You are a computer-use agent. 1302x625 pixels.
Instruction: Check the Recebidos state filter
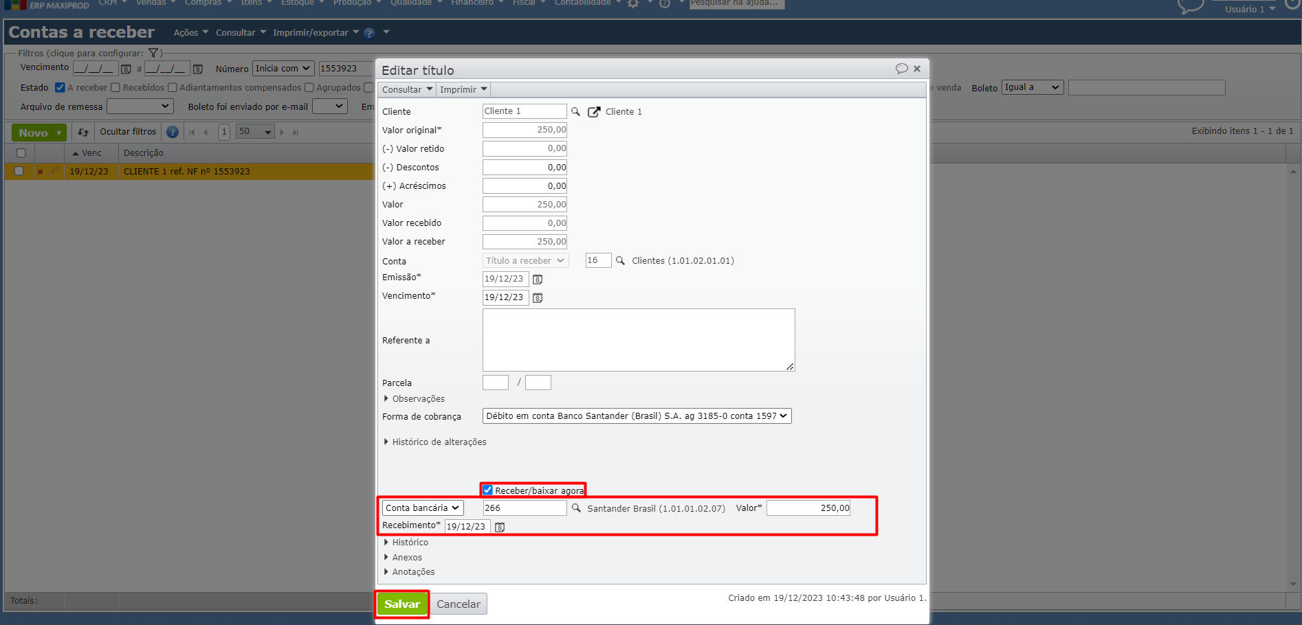point(115,87)
